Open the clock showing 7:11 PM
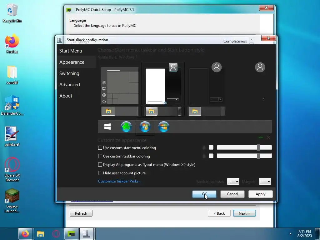Screen dimensions: 320x240 304,234
